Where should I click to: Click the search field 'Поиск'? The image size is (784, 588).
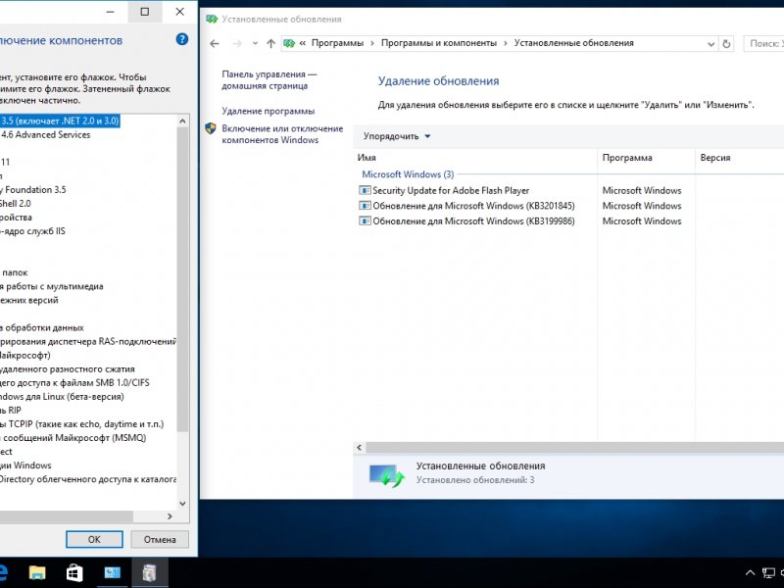(x=764, y=43)
